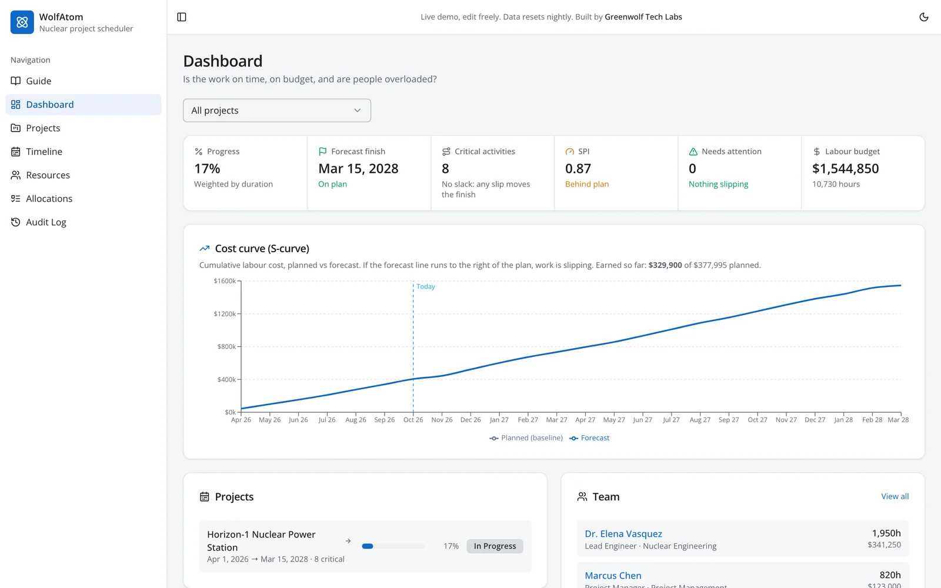Click the gauge icon beside SPI
Image resolution: width=941 pixels, height=588 pixels.
click(569, 152)
